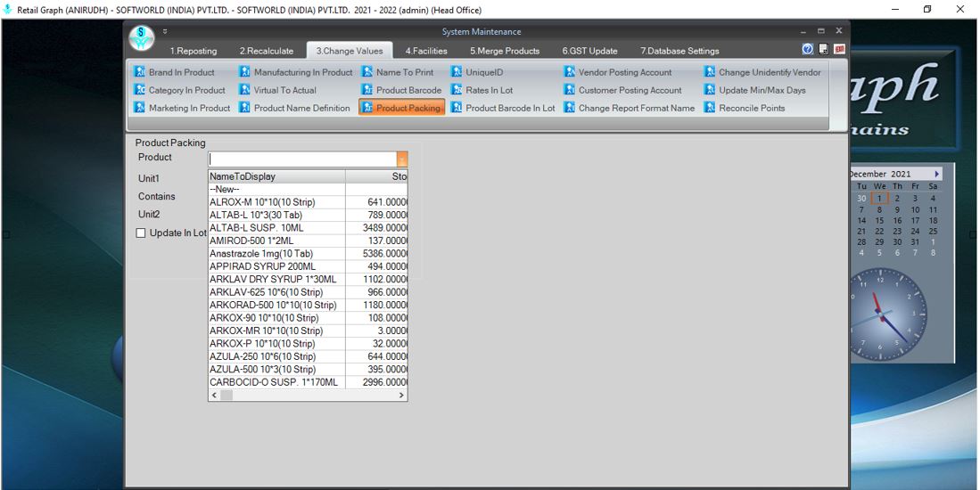980x490 pixels.
Task: Select ALTAB-L SUSP. 10ML row
Action: point(308,228)
